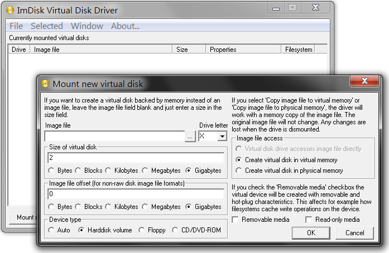This screenshot has height=253, width=389.
Task: Click the Filesystem column header
Action: [299, 49]
